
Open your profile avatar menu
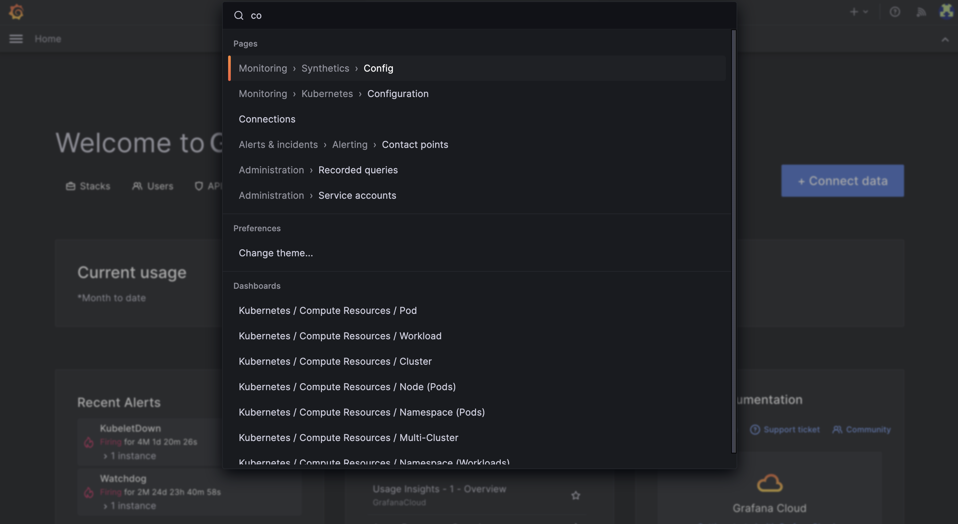[x=946, y=11]
